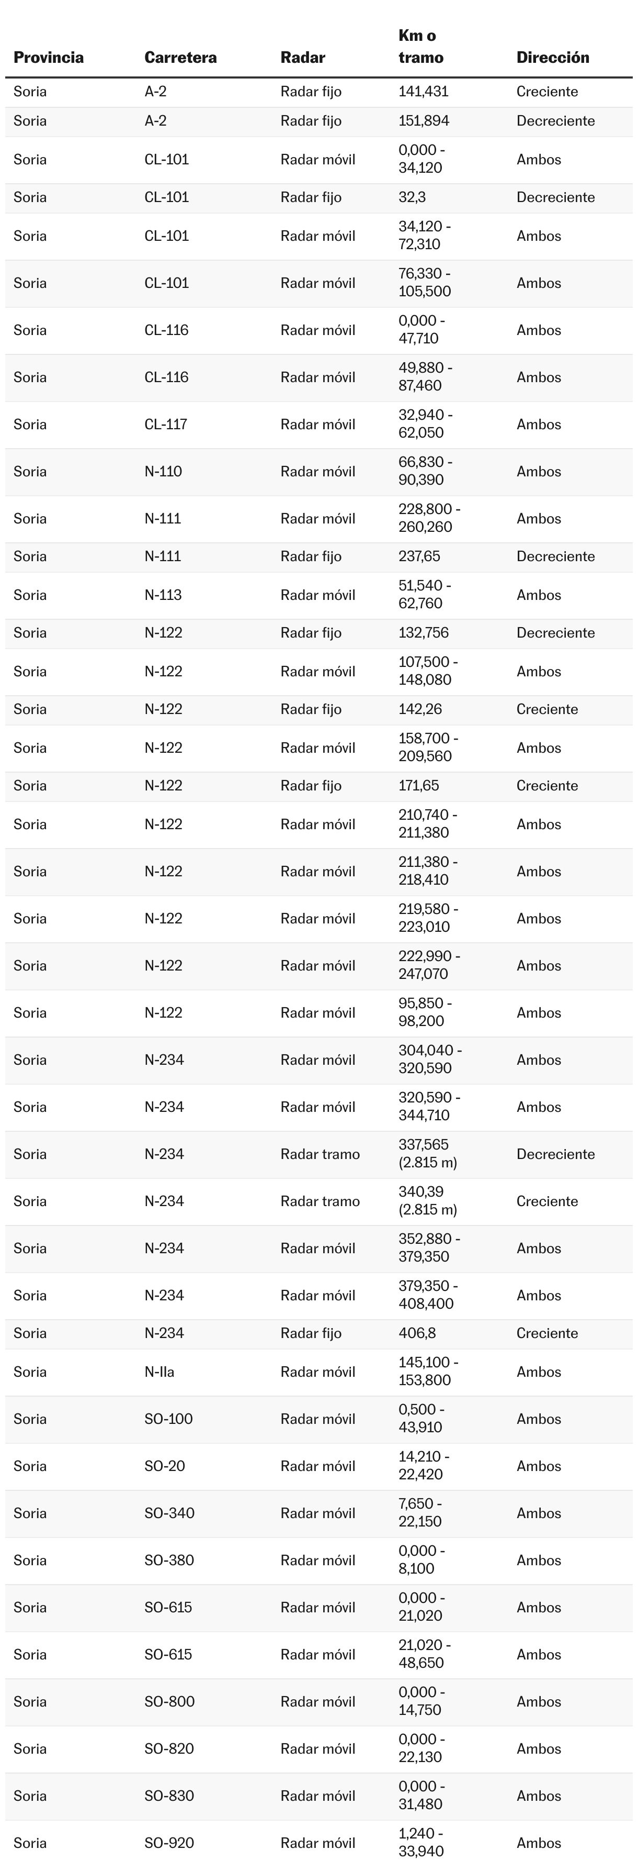Click the Km o tramo header

421,47
